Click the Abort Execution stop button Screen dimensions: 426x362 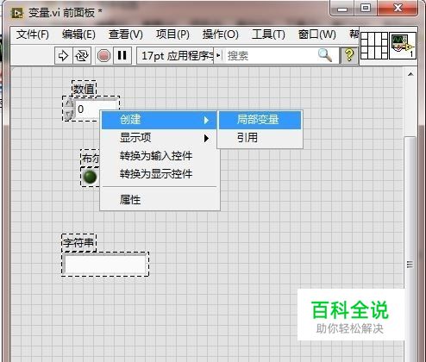[103, 55]
